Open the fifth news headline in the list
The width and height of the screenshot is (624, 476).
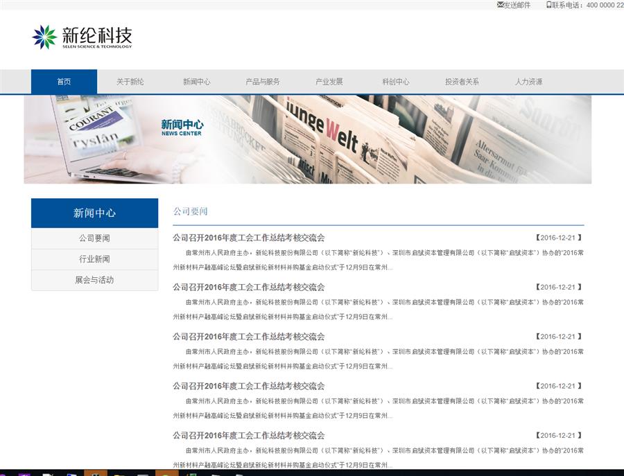point(249,435)
